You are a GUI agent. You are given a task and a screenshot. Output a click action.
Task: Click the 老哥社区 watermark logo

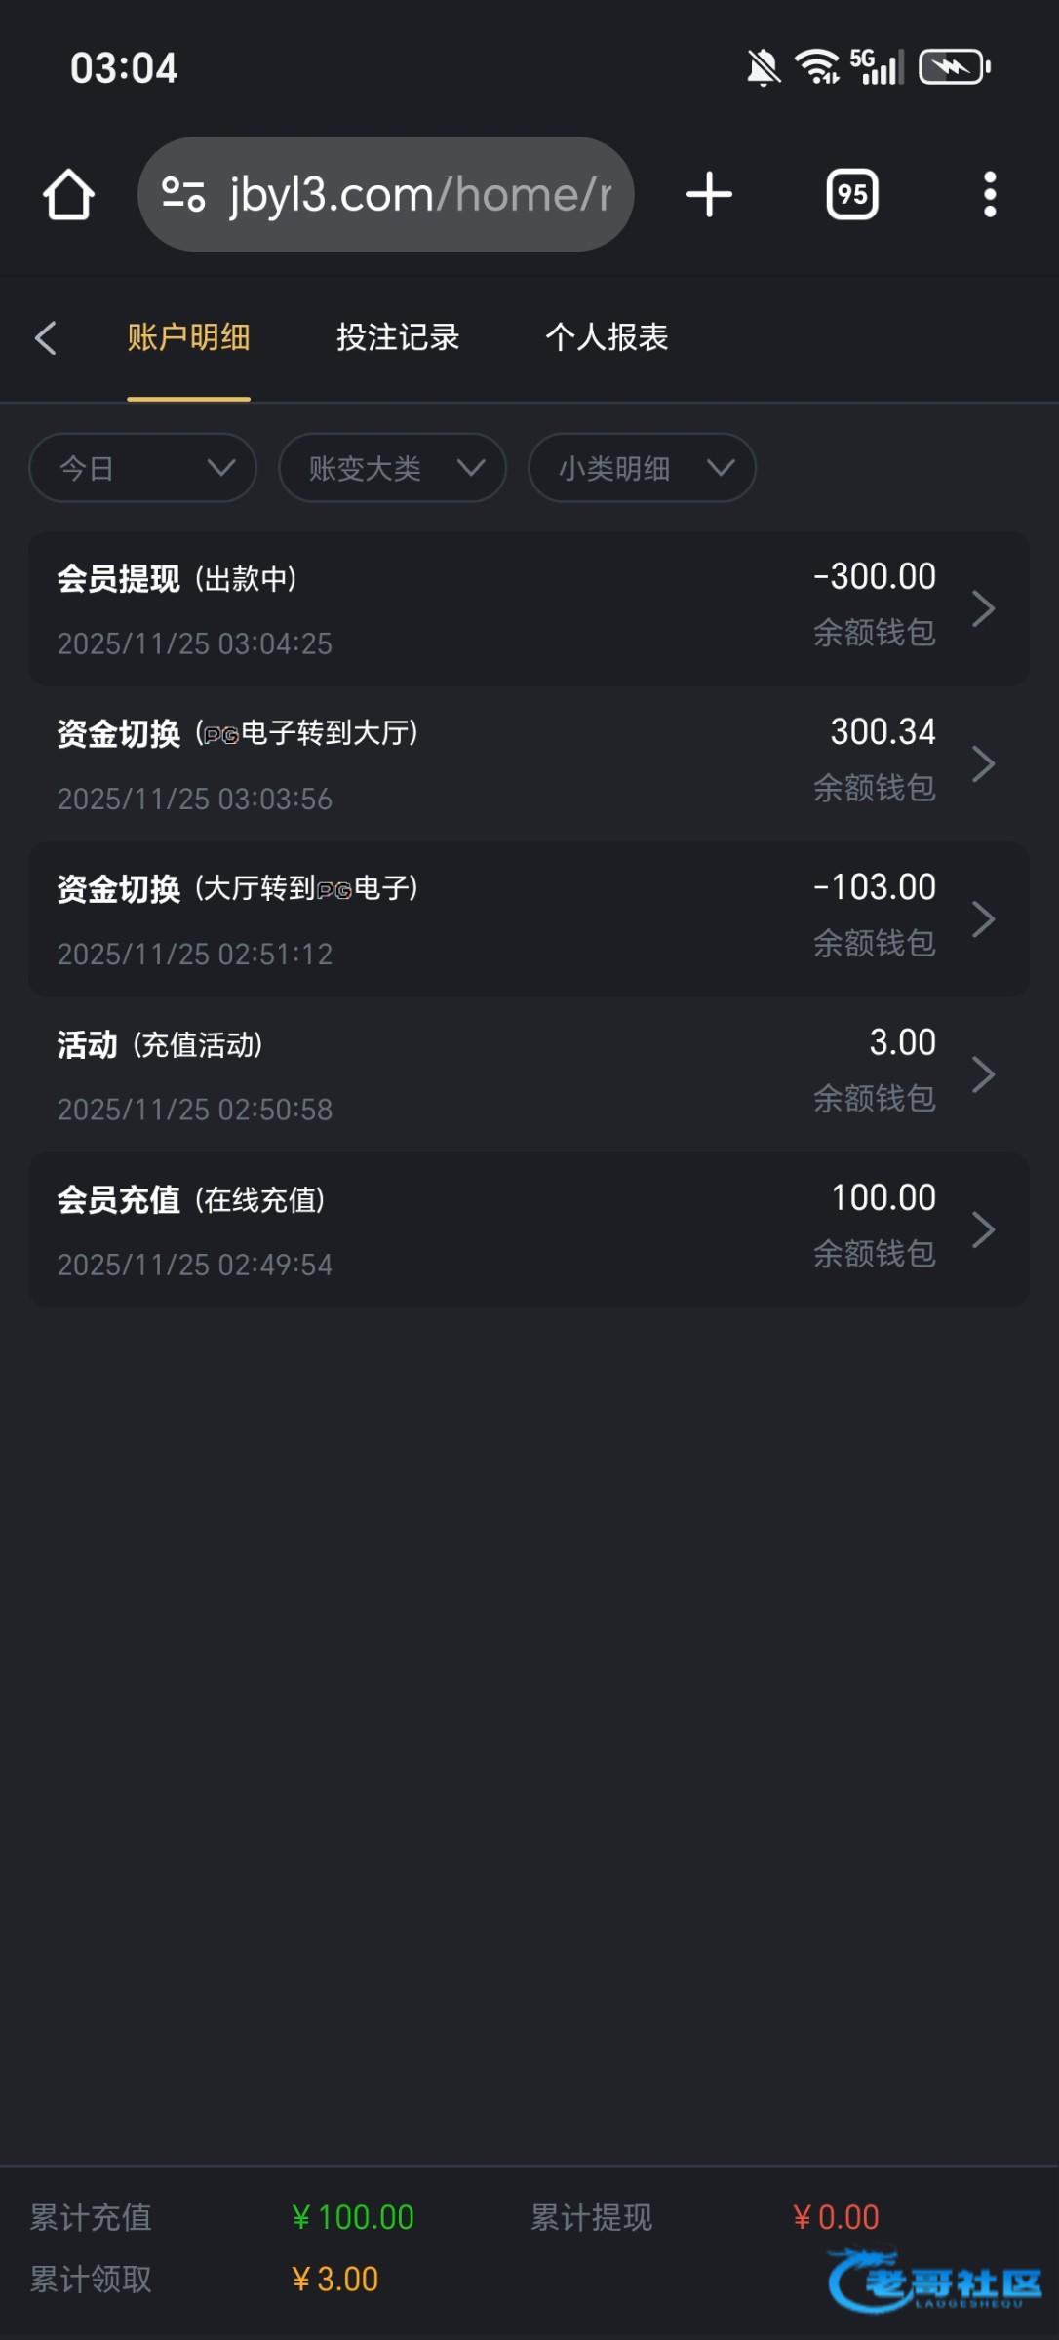[x=934, y=2280]
